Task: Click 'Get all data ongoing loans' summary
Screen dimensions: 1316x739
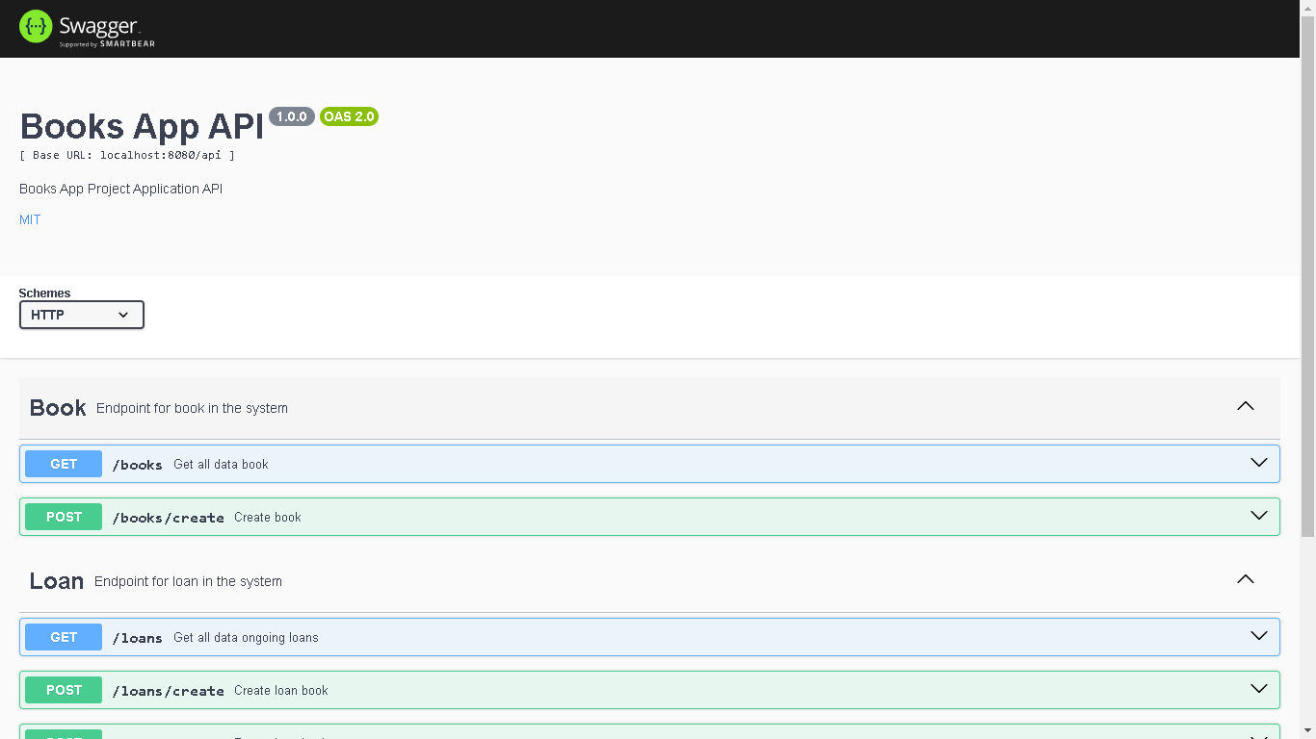Action: (246, 637)
